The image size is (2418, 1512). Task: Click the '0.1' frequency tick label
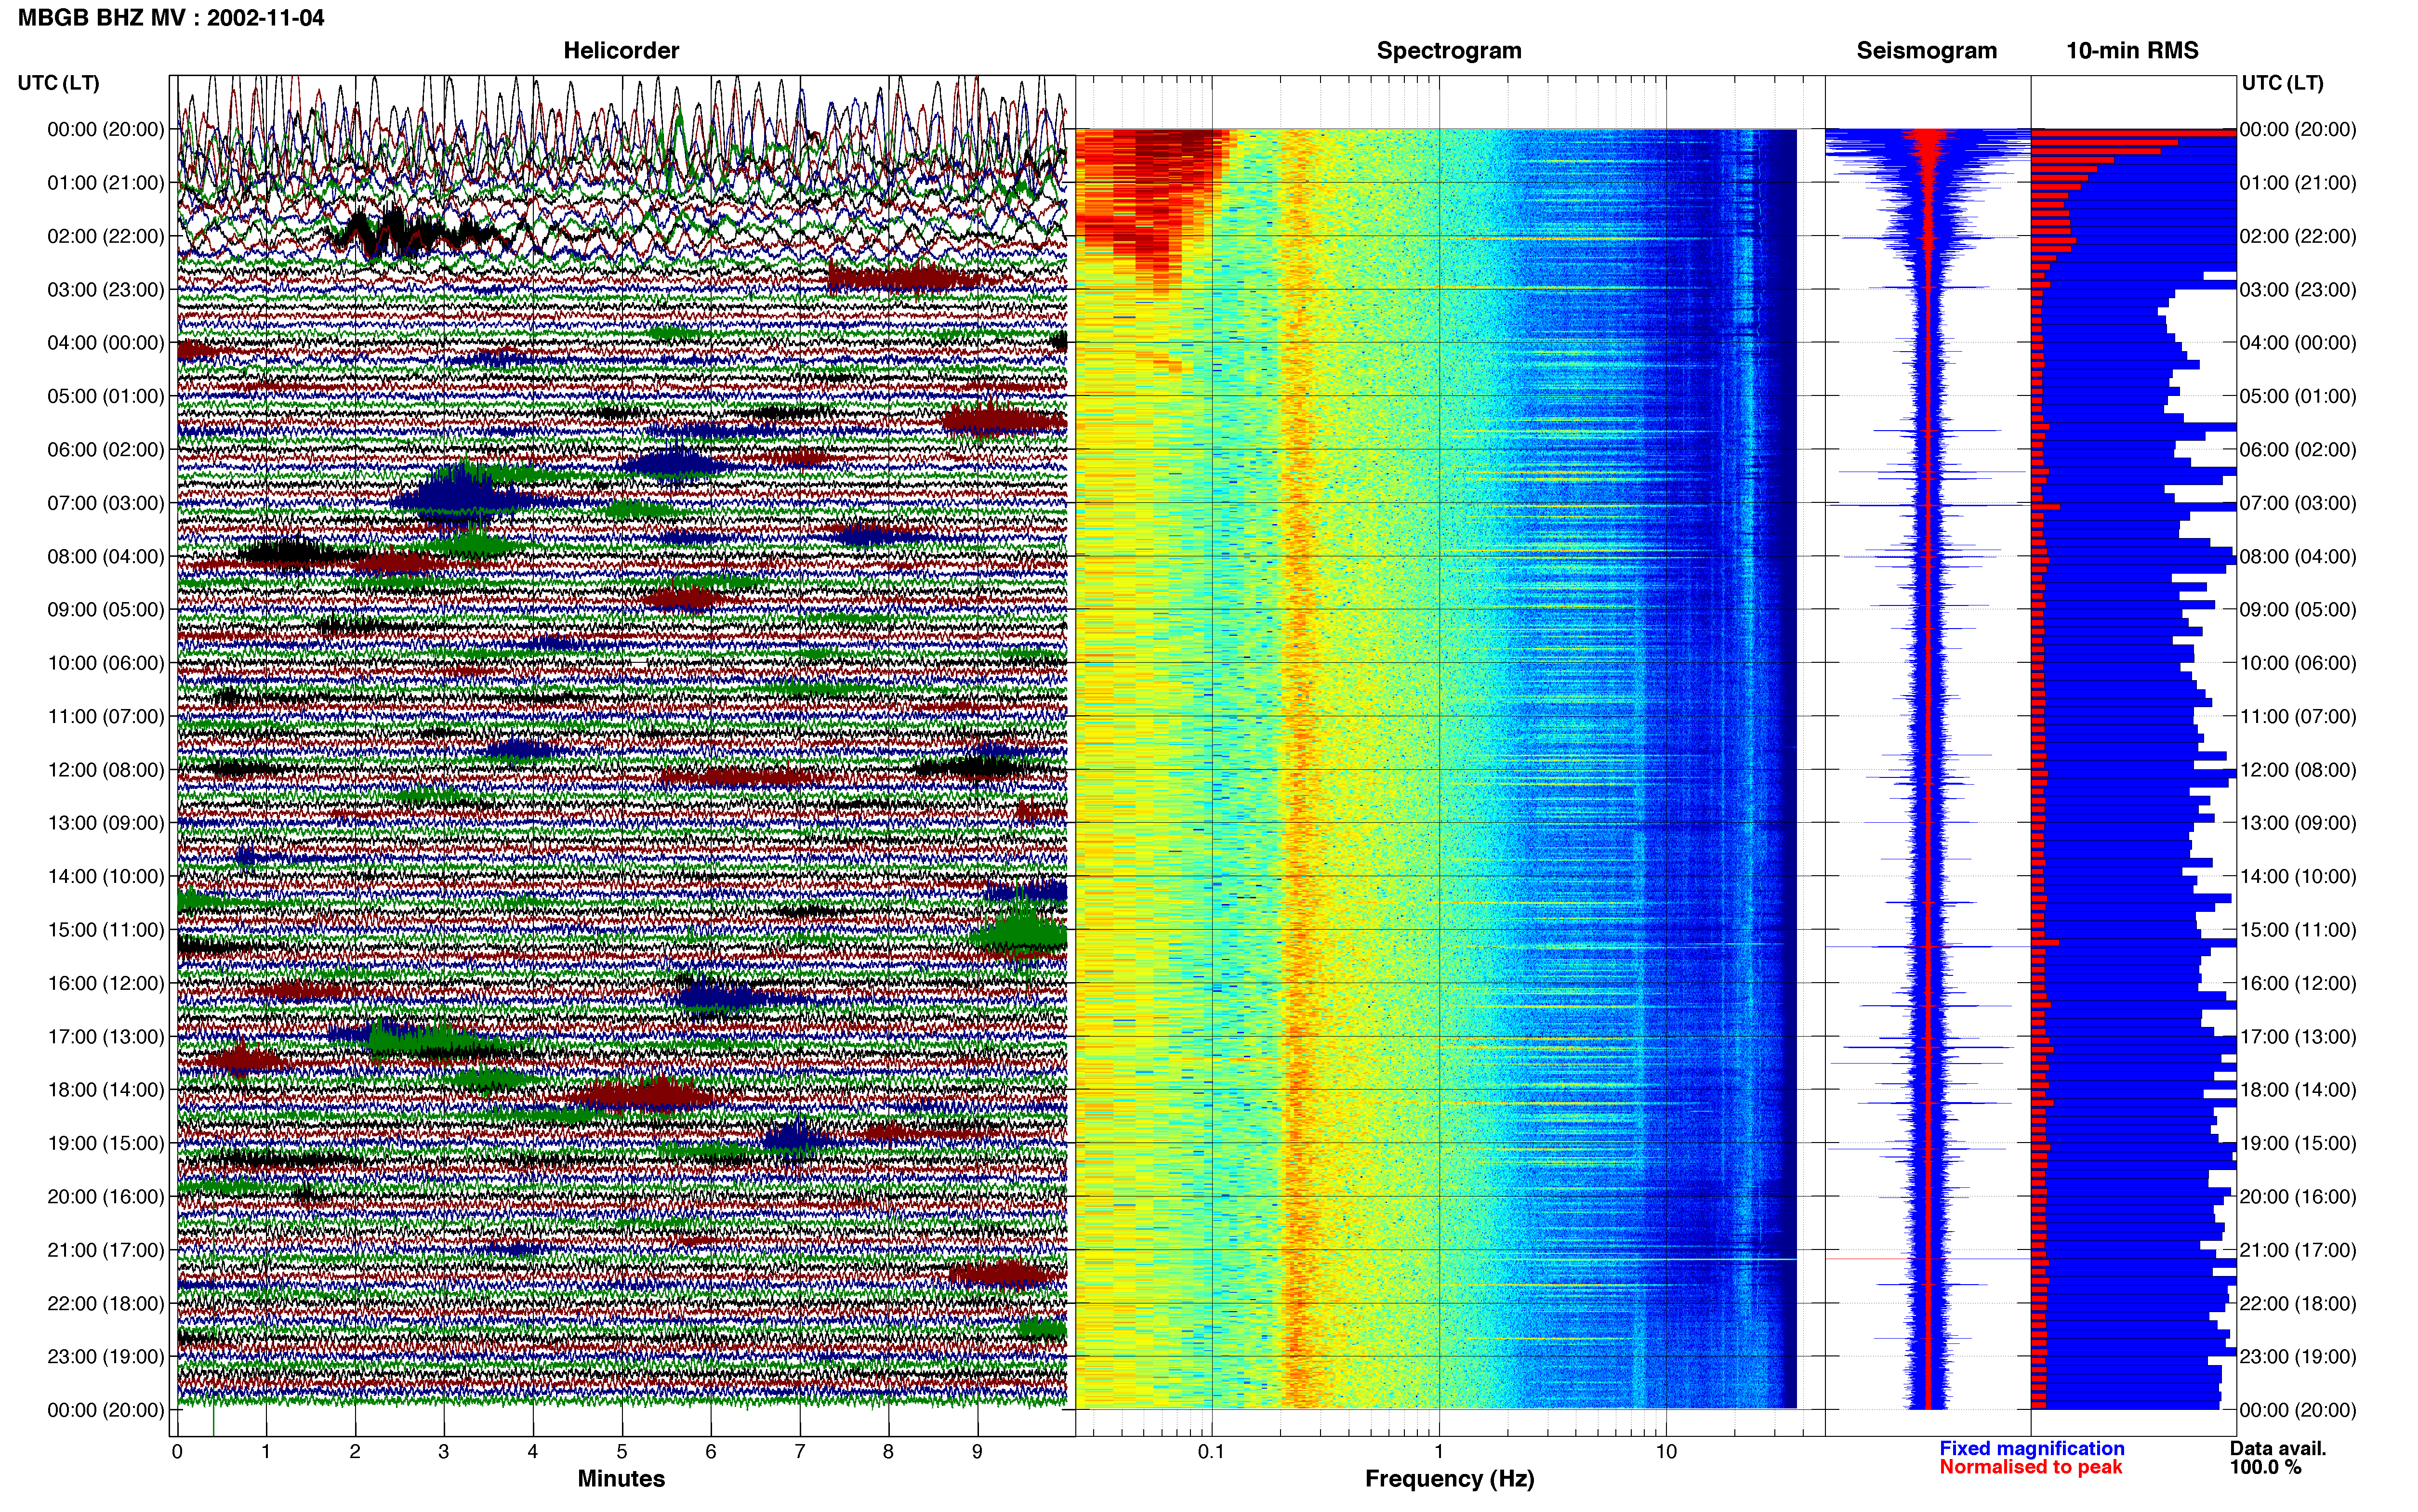point(1211,1452)
